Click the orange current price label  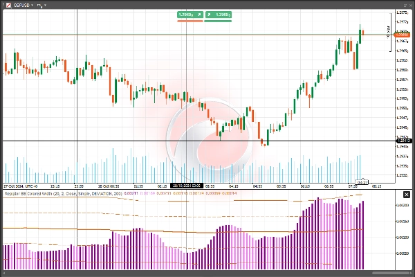pyautogui.click(x=403, y=34)
